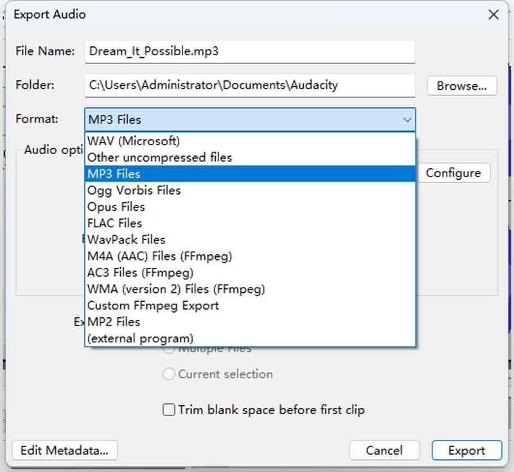Choose MP2 Files format
Screen dimensions: 514x472
click(x=114, y=322)
